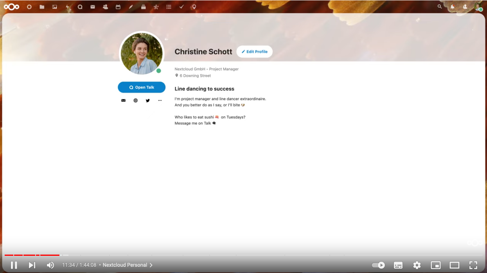The width and height of the screenshot is (487, 273).
Task: Open the Notes pencil app icon
Action: [131, 7]
